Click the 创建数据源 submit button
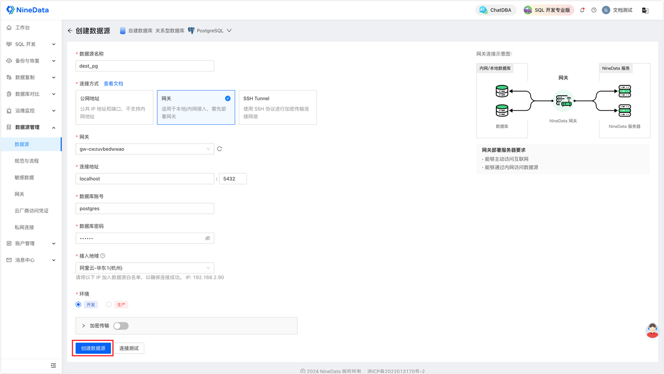Image resolution: width=664 pixels, height=374 pixels. (x=92, y=348)
